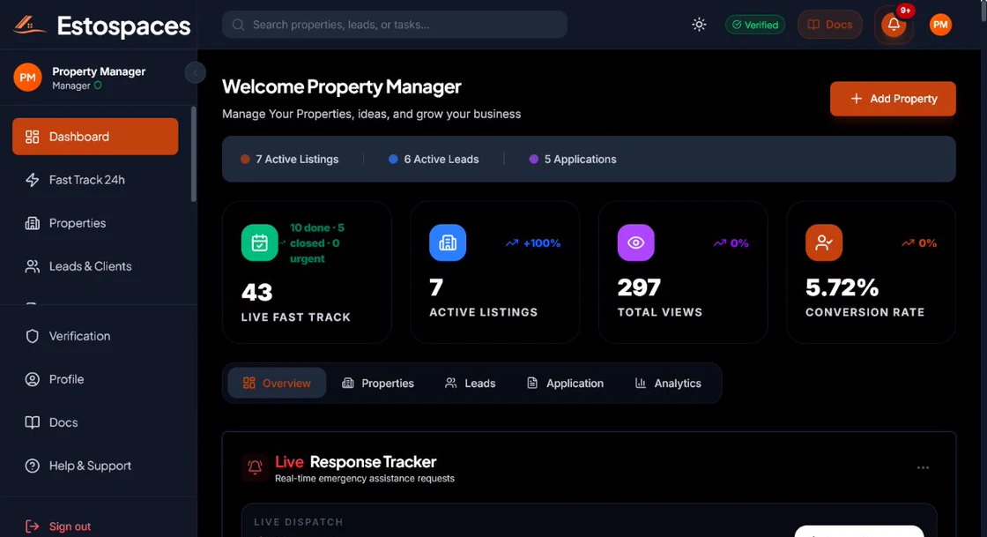
Task: Click the Dashboard grid icon in sidebar
Action: [32, 137]
